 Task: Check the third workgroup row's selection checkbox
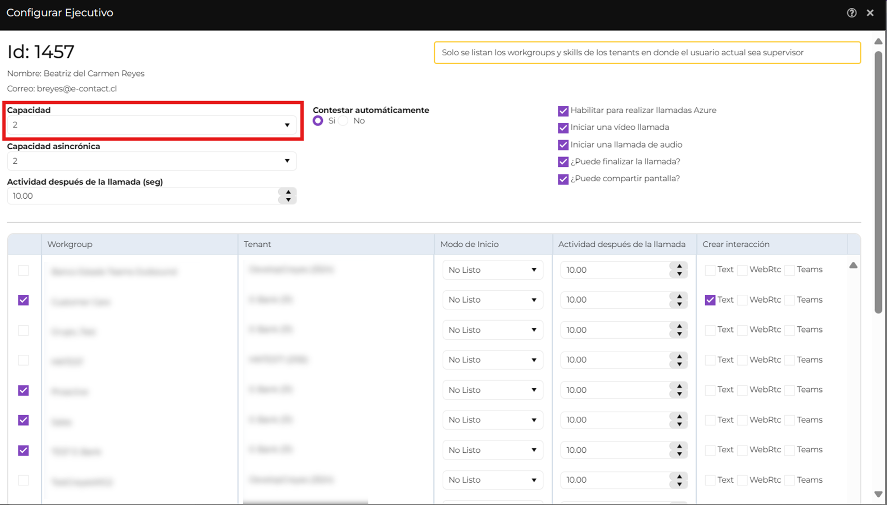pyautogui.click(x=23, y=330)
